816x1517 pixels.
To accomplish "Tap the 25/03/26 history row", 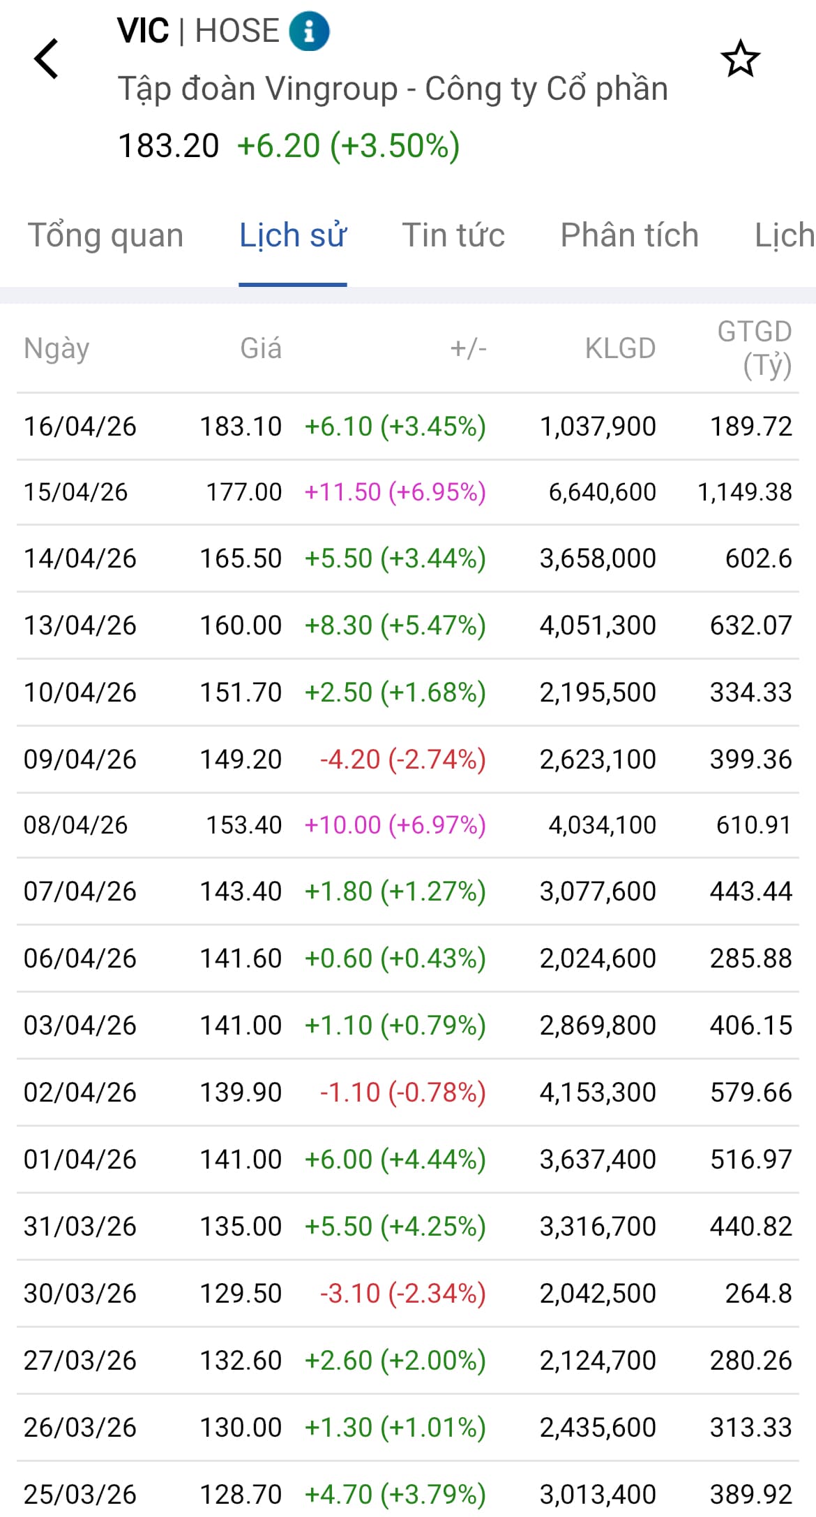I will tap(408, 1494).
